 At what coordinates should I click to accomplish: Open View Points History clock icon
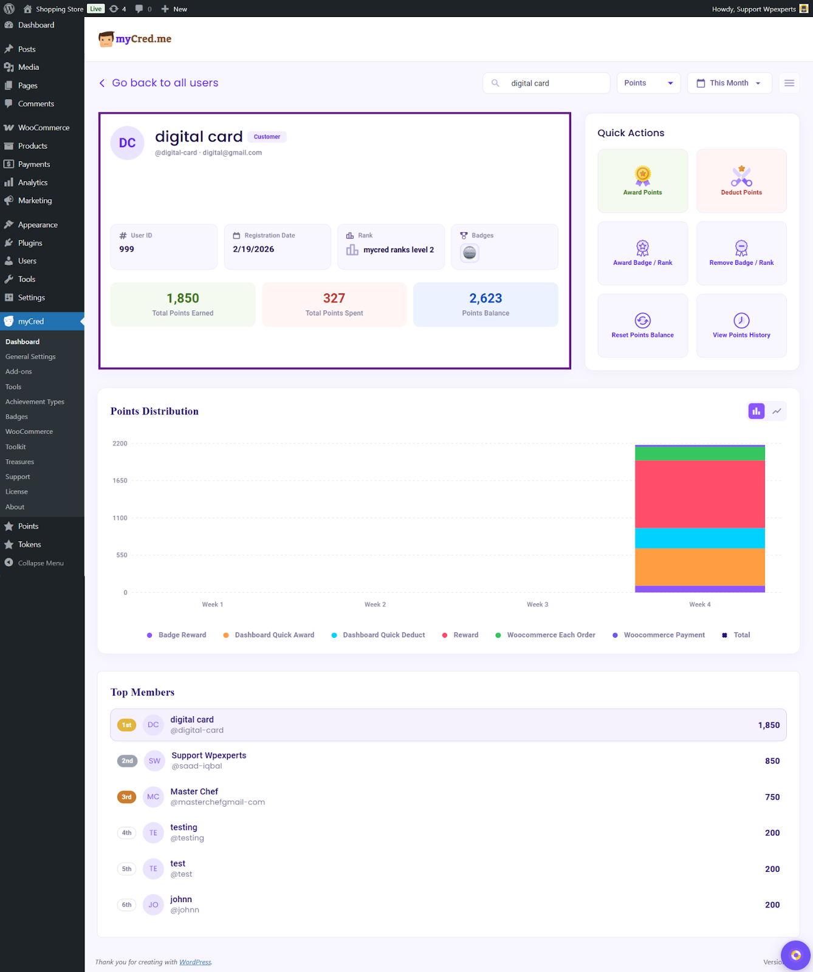coord(741,320)
